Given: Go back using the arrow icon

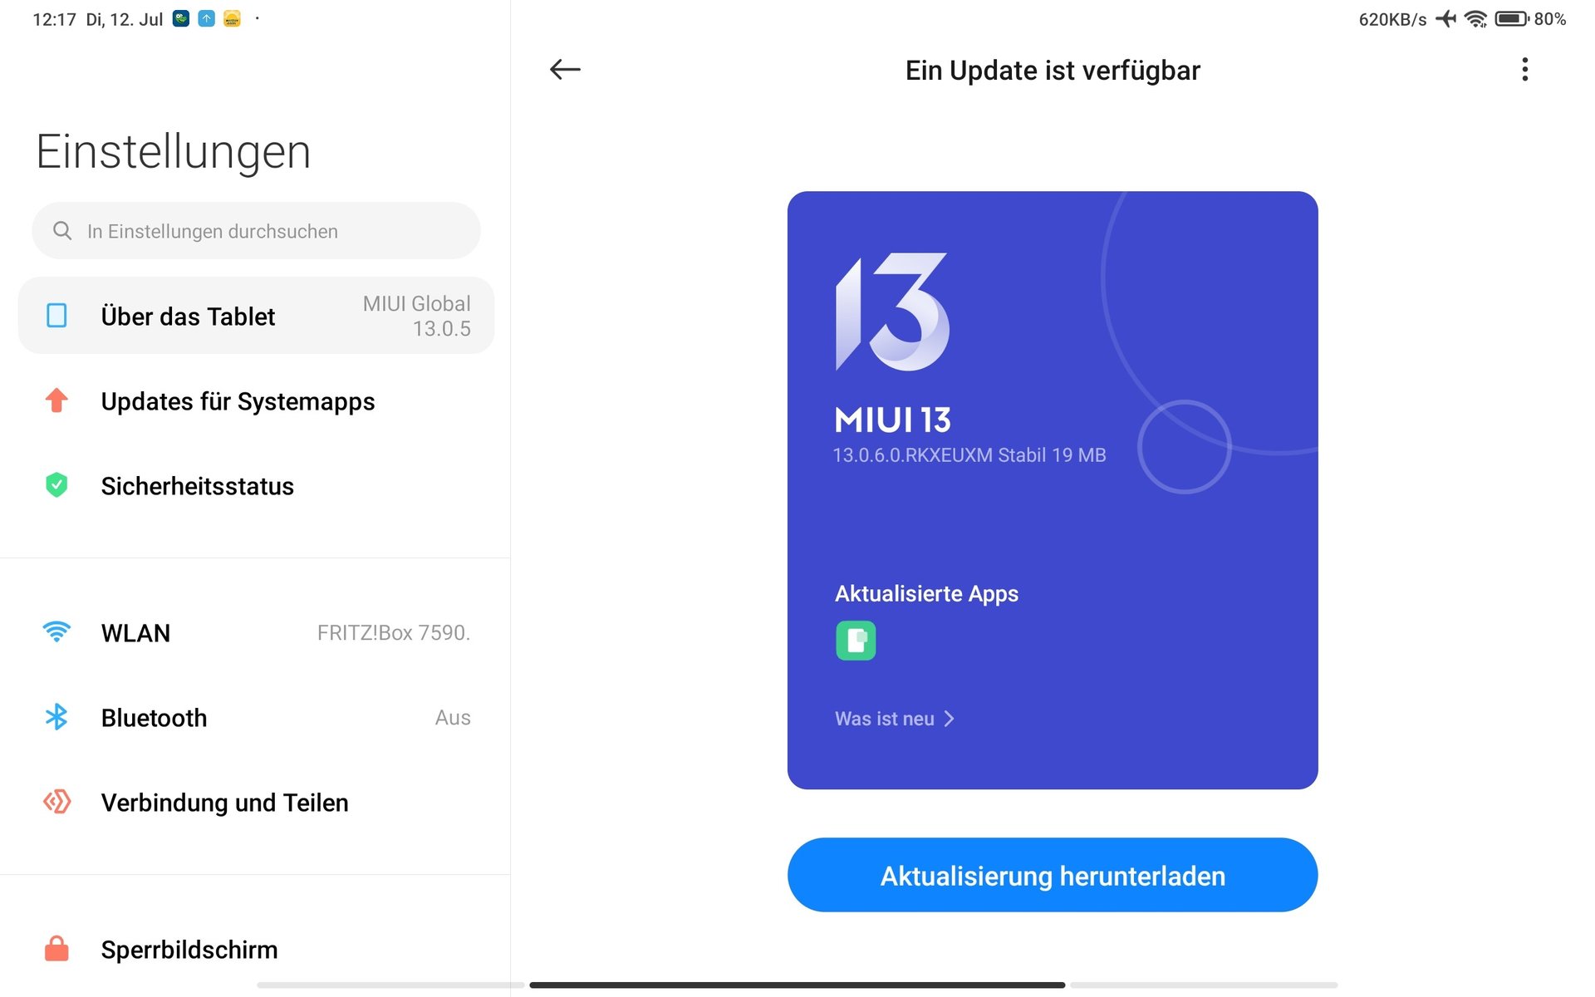Looking at the screenshot, I should (x=565, y=70).
